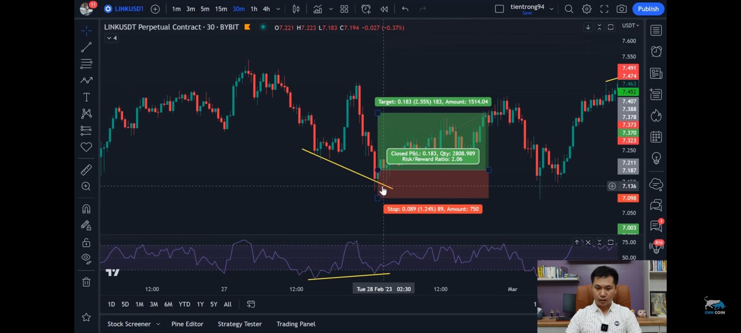Switch to the 15m timeframe

[x=221, y=9]
